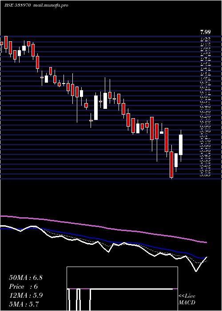Screen dimensions: 222x311
Task: Click the final white candlestick of the chart
Action: click(x=181, y=145)
